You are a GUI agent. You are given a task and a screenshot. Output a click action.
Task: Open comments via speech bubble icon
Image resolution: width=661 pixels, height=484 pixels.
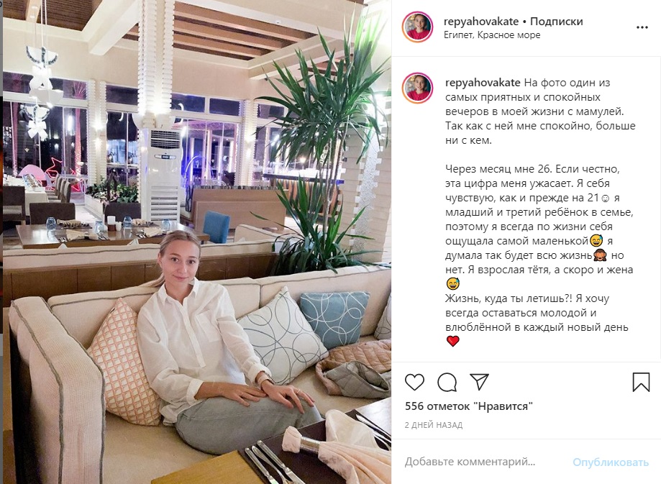(447, 382)
